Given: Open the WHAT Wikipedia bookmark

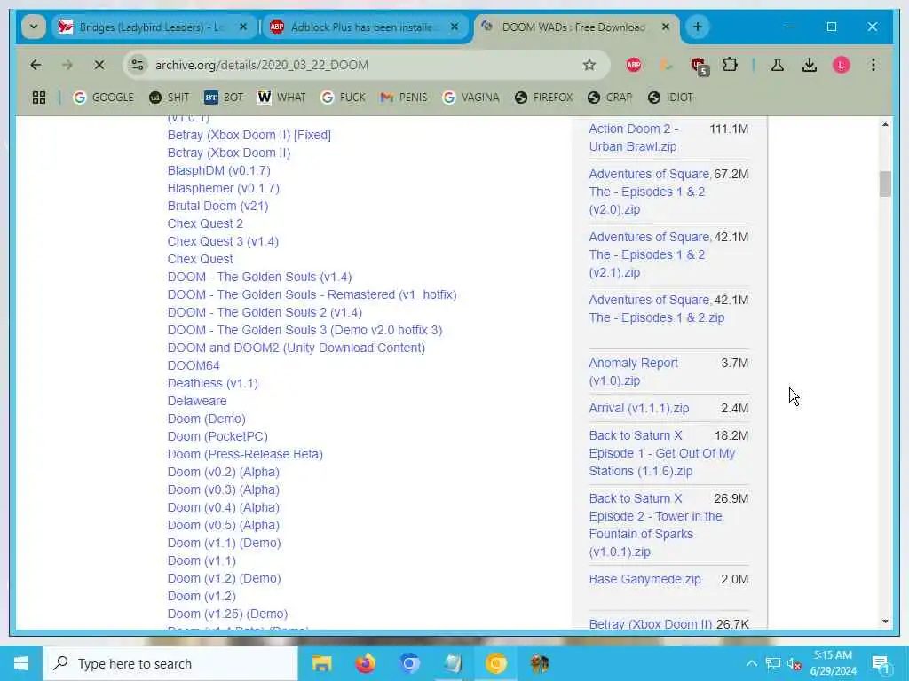Looking at the screenshot, I should point(281,98).
